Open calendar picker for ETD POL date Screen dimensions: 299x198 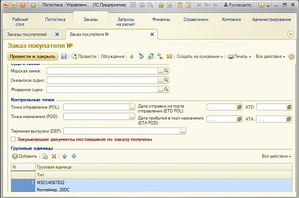(239, 107)
